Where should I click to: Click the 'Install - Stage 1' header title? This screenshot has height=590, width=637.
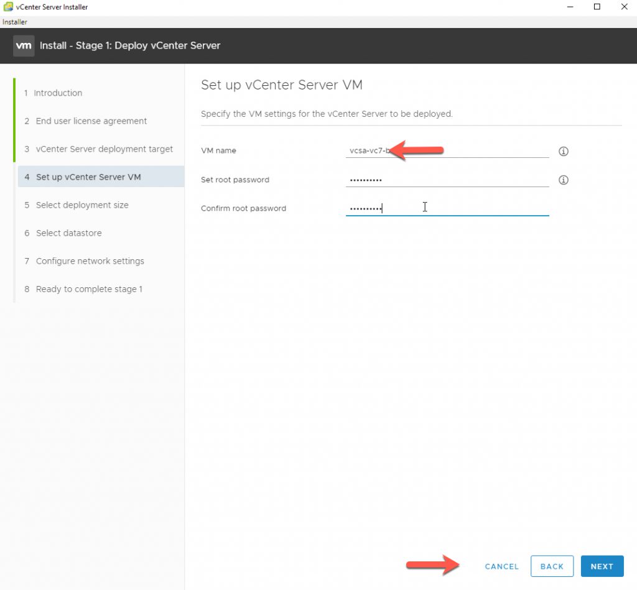[x=130, y=45]
